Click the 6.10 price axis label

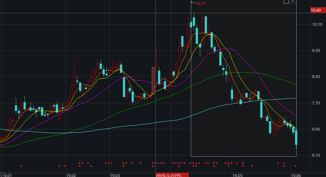(x=317, y=155)
